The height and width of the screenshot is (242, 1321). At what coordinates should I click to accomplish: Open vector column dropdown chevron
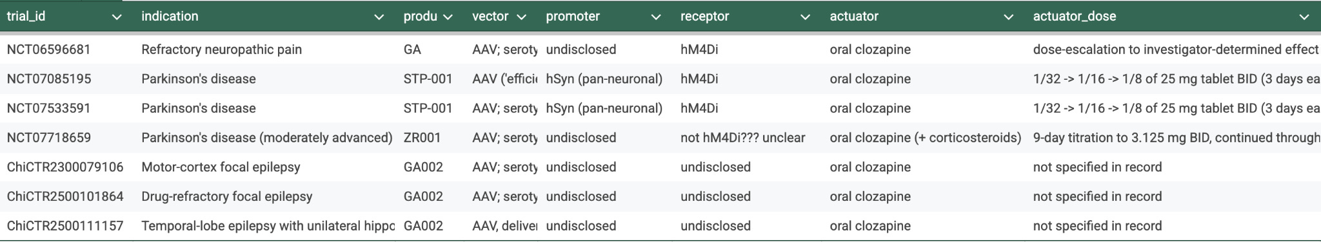coord(522,17)
